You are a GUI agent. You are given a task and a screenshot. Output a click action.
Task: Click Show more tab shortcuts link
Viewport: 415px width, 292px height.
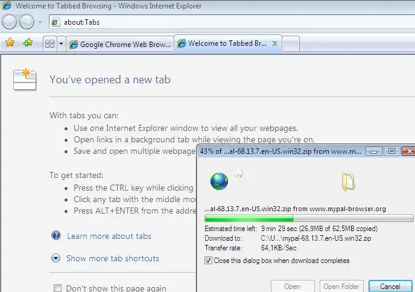(x=113, y=258)
